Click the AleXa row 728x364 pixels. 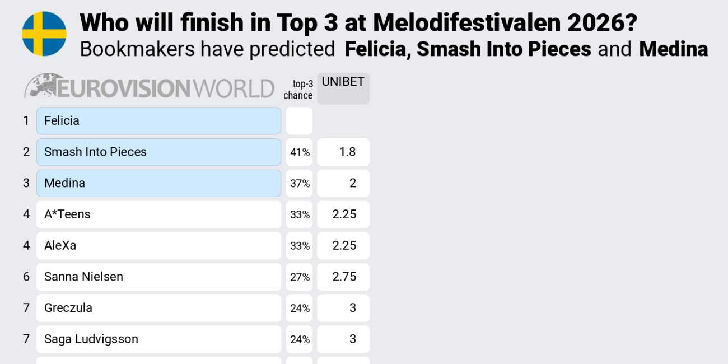tap(158, 246)
